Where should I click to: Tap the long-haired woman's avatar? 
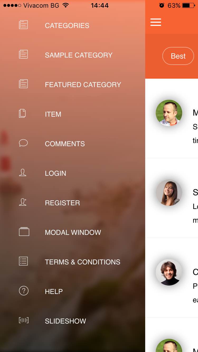point(169,193)
